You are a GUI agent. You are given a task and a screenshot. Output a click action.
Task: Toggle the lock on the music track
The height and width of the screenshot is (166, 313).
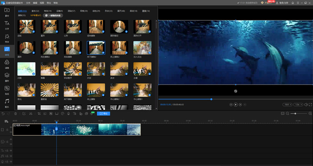[7, 156]
